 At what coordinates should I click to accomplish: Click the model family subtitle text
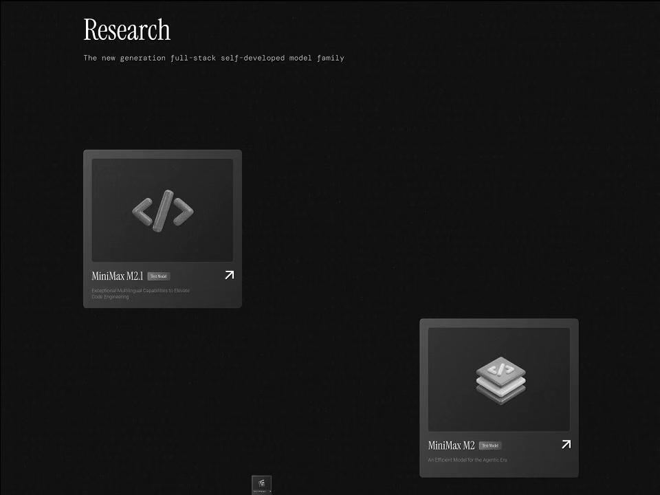(213, 58)
